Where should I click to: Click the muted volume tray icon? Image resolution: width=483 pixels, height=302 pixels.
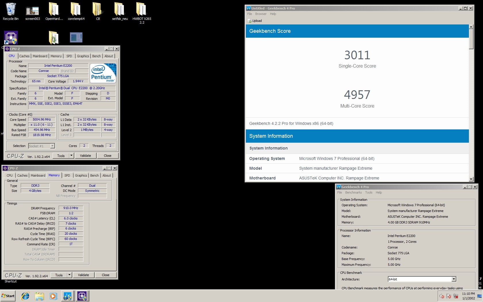coord(442,296)
